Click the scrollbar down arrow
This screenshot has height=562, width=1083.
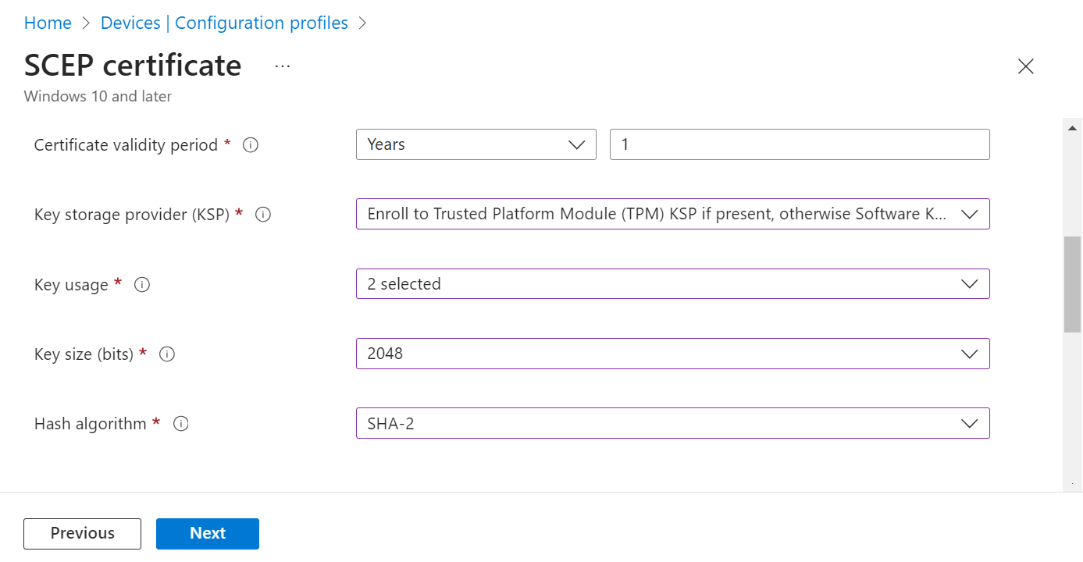pos(1072,484)
